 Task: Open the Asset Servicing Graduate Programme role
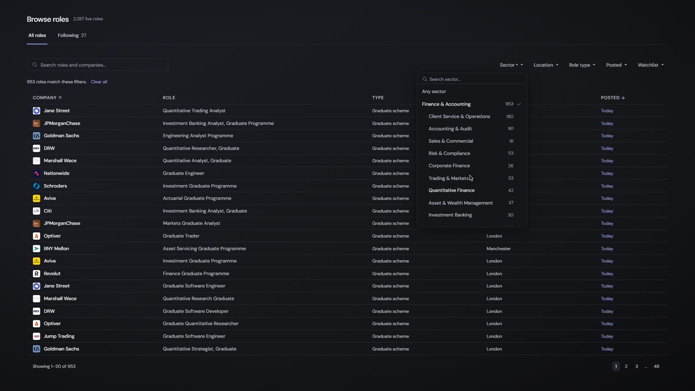204,249
